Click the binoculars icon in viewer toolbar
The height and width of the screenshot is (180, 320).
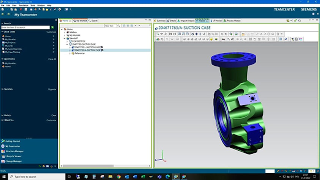(x=223, y=39)
